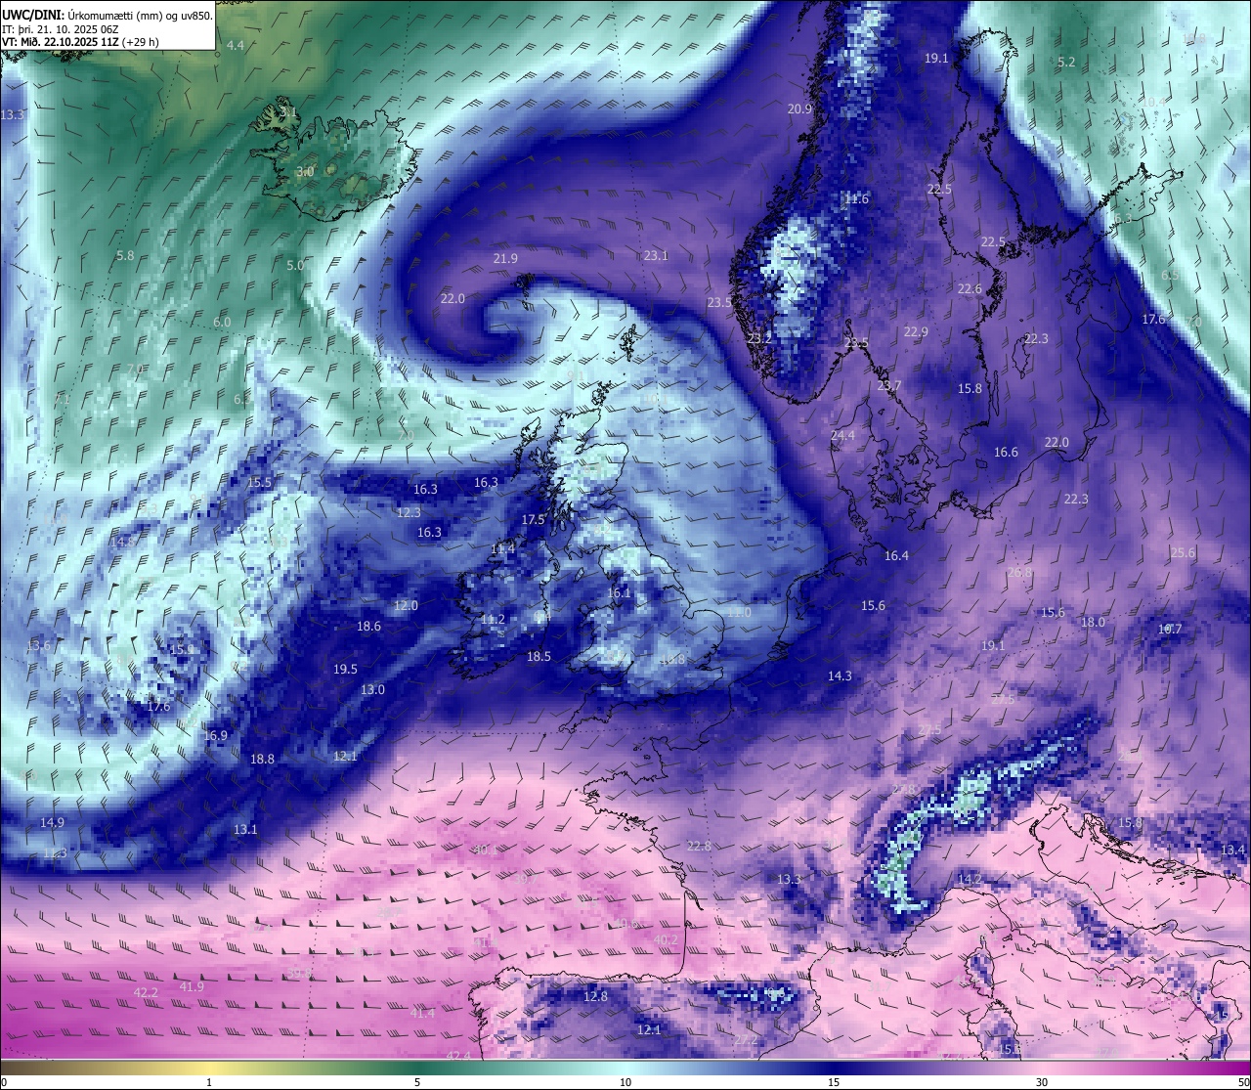Image resolution: width=1251 pixels, height=1090 pixels.
Task: Click the 4.4 value near the header box
Action: pyautogui.click(x=236, y=46)
